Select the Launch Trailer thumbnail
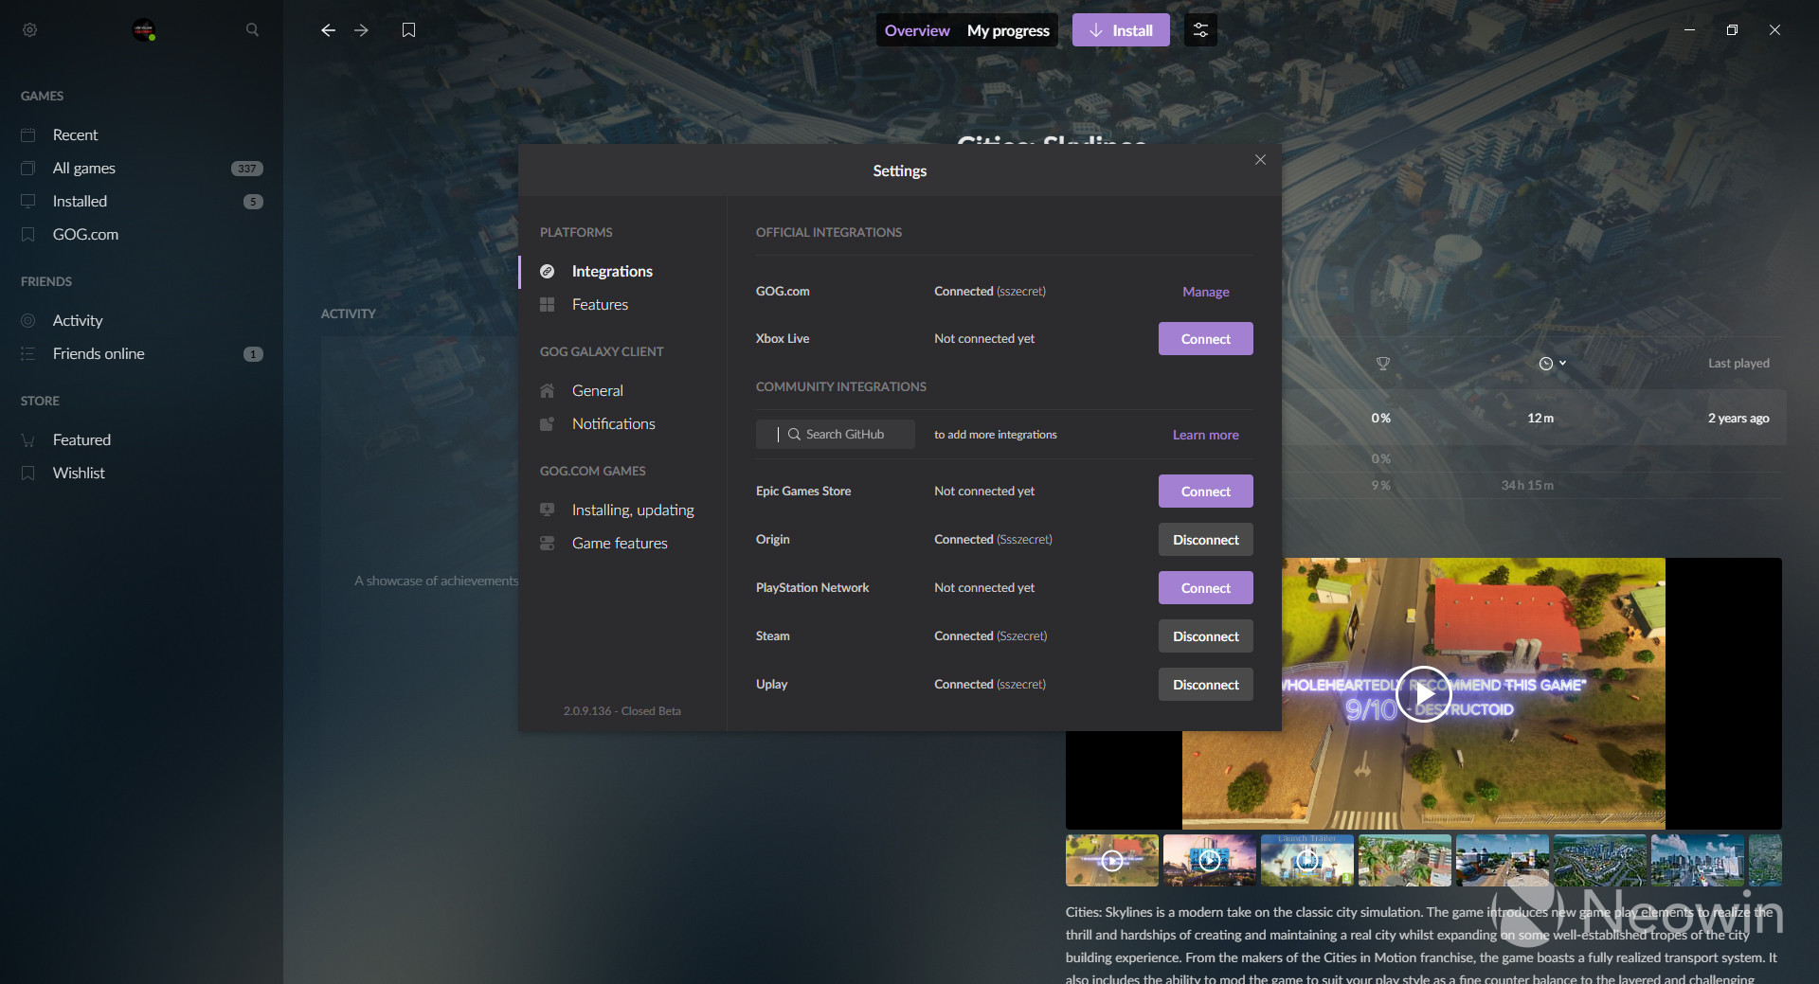 (1307, 860)
